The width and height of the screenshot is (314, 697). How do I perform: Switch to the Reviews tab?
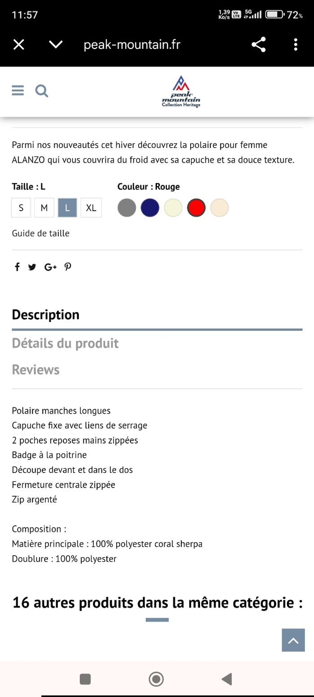point(35,369)
